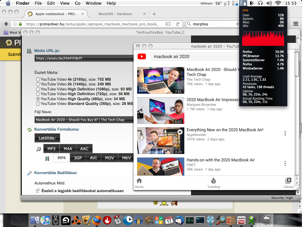Select High Definition (720p) option
Screen dimensions: 302x227
coord(38,94)
